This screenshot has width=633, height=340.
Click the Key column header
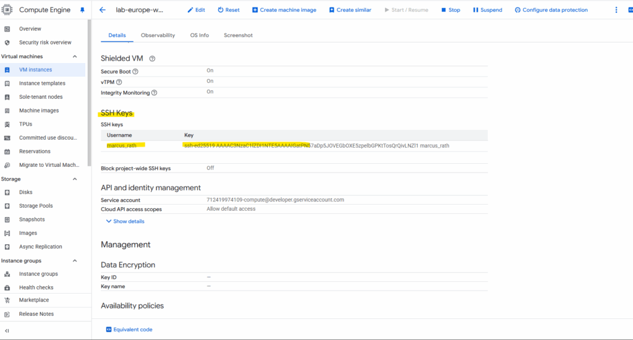click(189, 135)
